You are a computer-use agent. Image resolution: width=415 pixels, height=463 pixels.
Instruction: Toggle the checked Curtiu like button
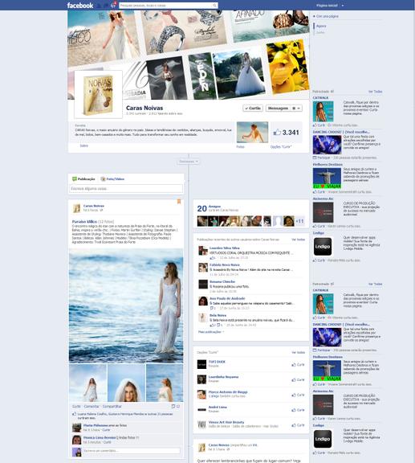pyautogui.click(x=253, y=108)
